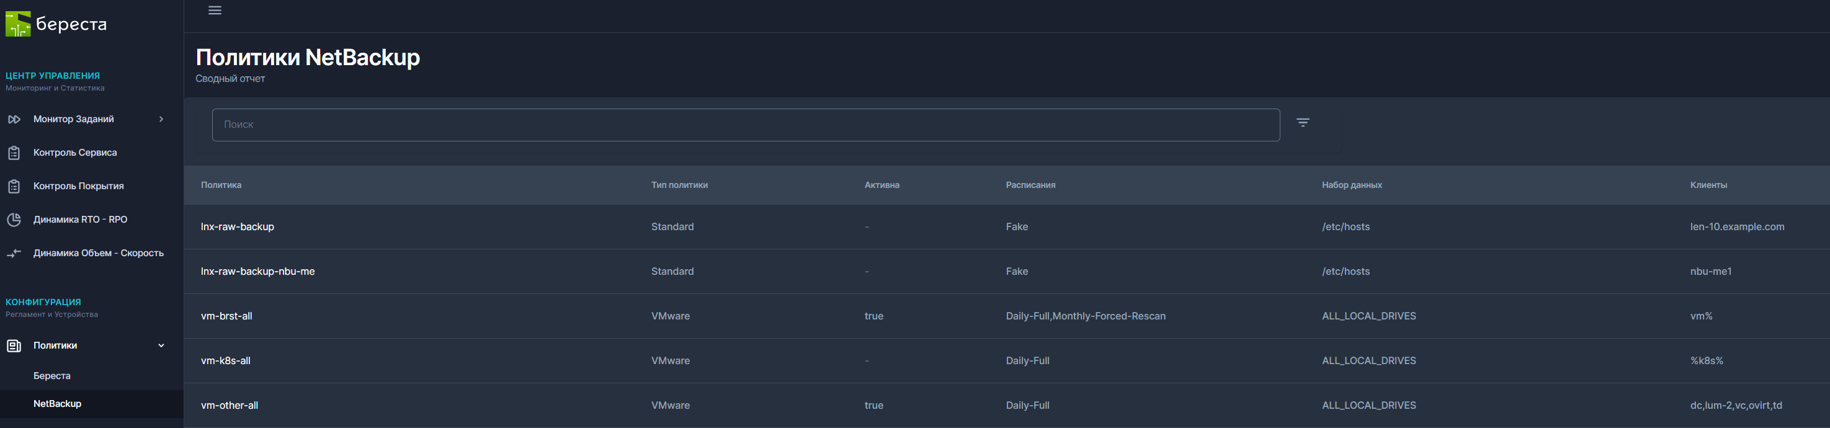Select NetBackup in the sidebar submenu

[x=58, y=403]
